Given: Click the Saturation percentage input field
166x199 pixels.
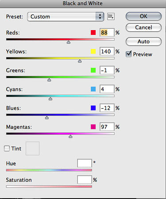Looking at the screenshot, I should coord(85,180).
